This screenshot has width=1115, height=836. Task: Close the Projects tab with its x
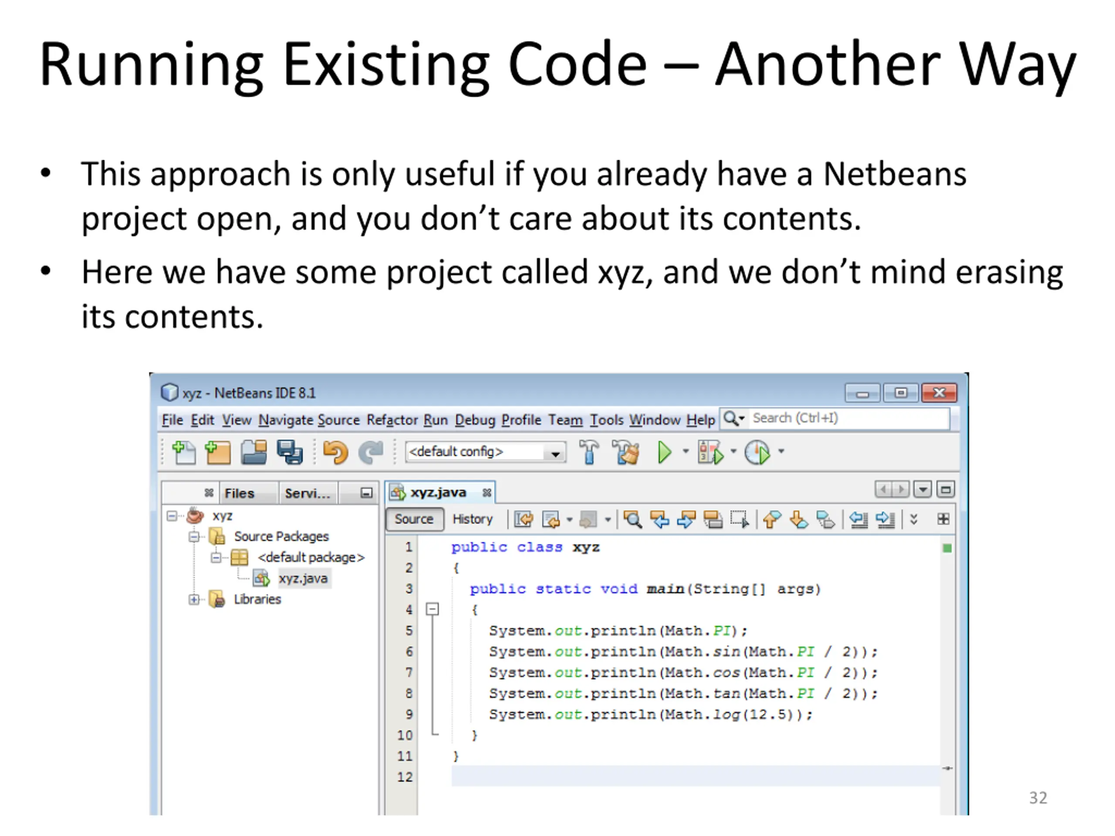(209, 493)
